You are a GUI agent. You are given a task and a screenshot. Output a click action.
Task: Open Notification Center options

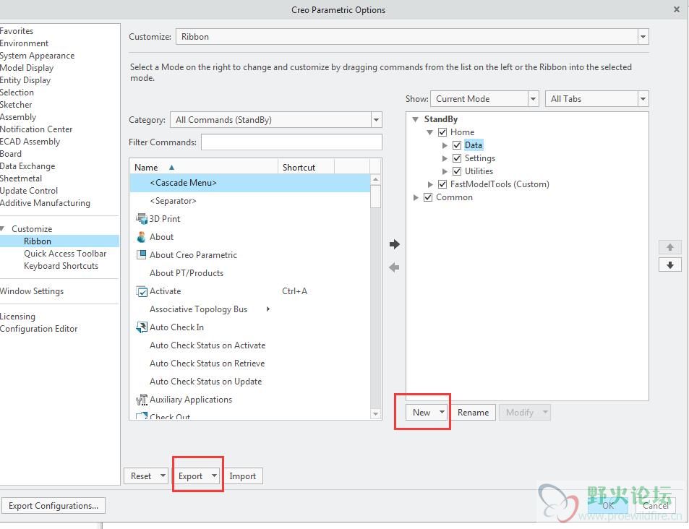coord(36,129)
